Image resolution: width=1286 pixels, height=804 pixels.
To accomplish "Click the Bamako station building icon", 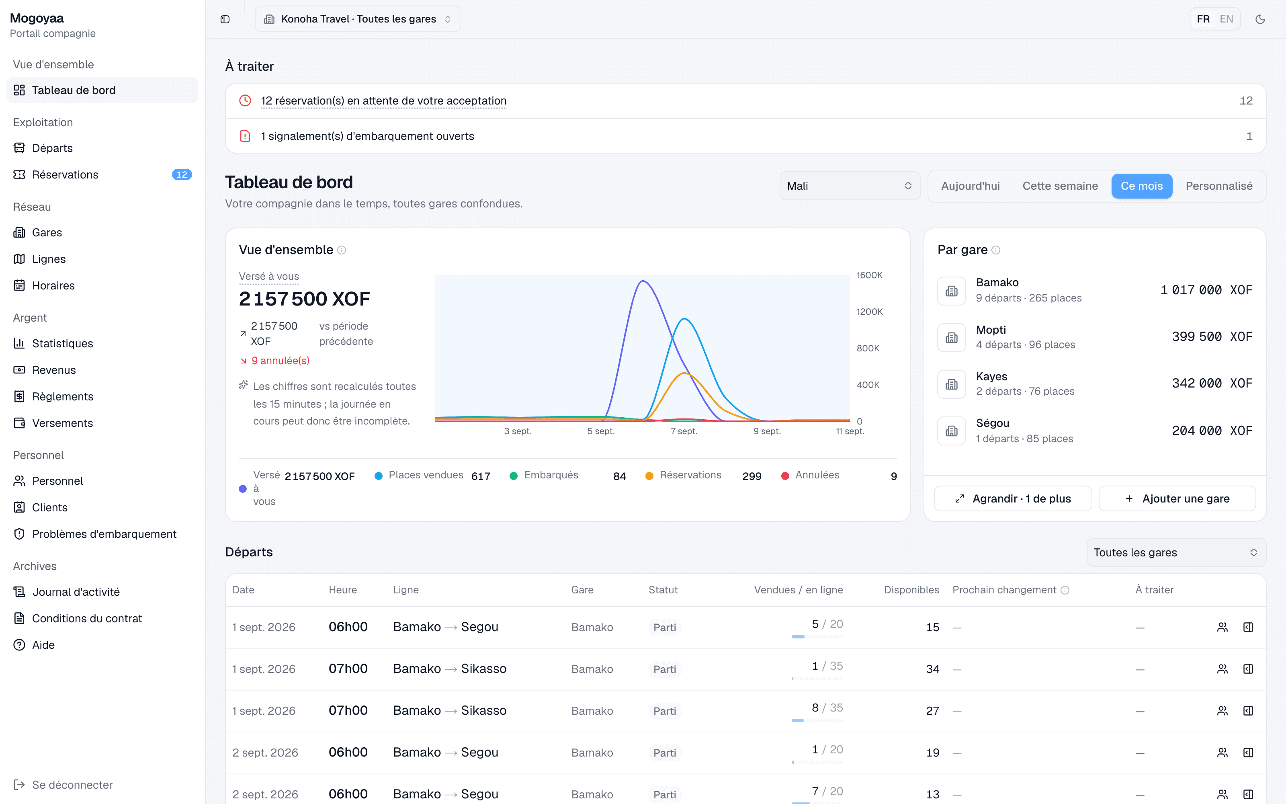I will [951, 290].
